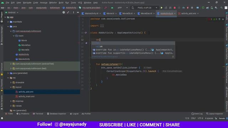
Task: Open Flutter Inspector side panel
Action: point(227,32)
